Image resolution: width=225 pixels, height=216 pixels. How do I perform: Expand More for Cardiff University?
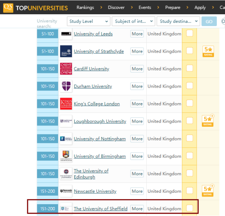137,69
